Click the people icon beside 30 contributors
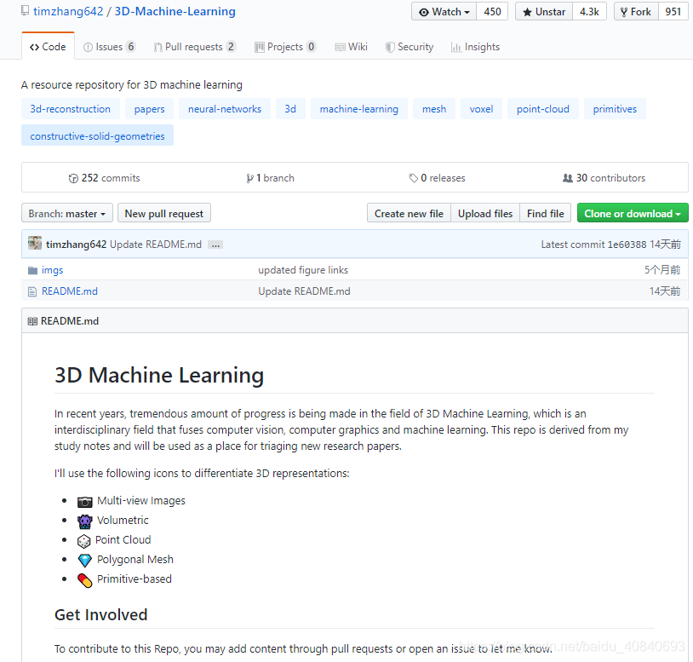The height and width of the screenshot is (662, 693). click(568, 178)
